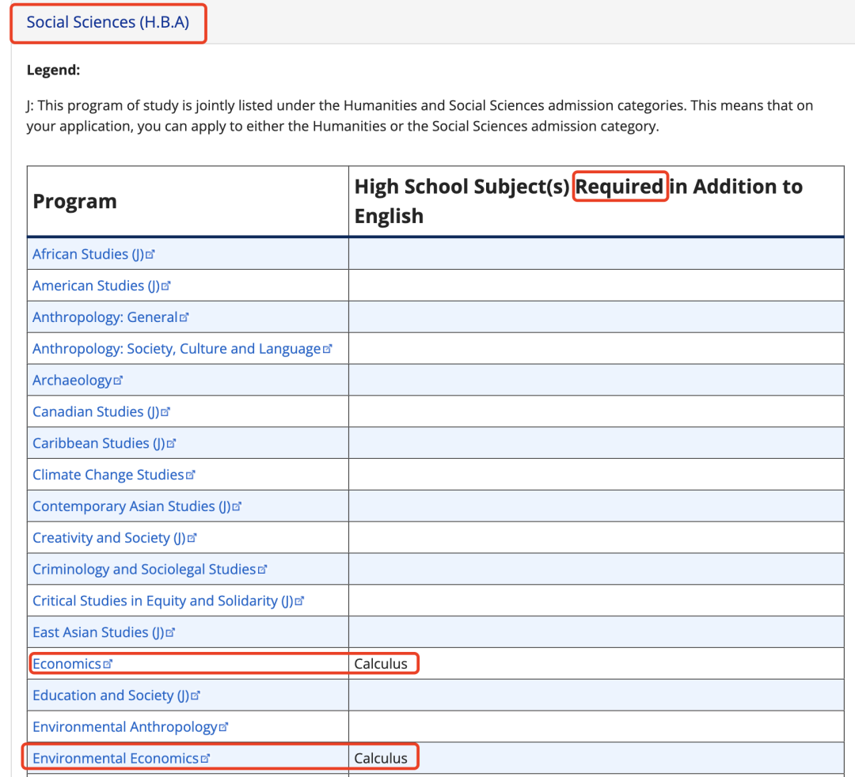Image resolution: width=855 pixels, height=777 pixels.
Task: Open the Education and Society link
Action: pyautogui.click(x=110, y=696)
